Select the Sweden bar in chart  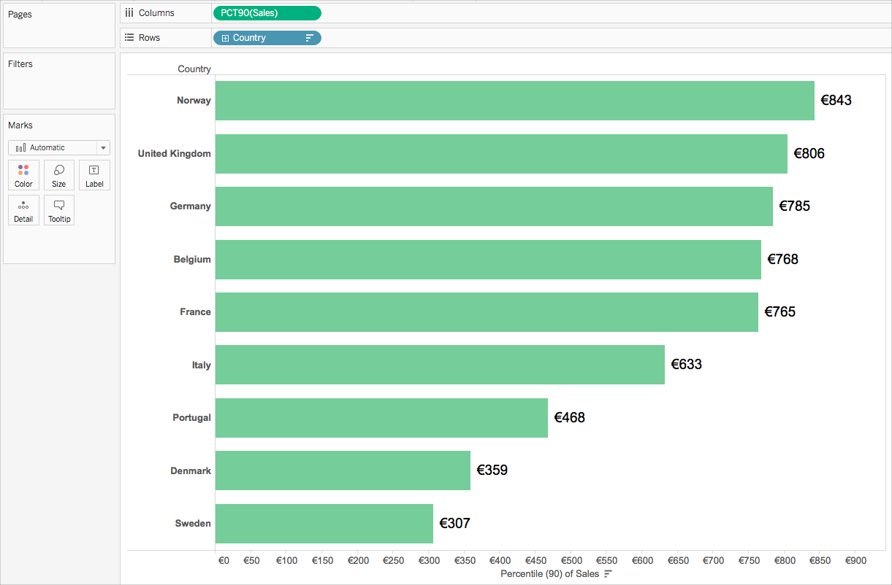coord(324,524)
